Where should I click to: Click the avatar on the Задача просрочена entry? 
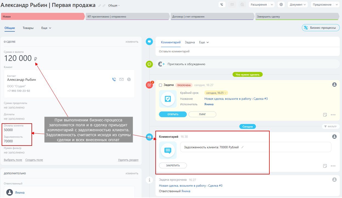(x=334, y=180)
